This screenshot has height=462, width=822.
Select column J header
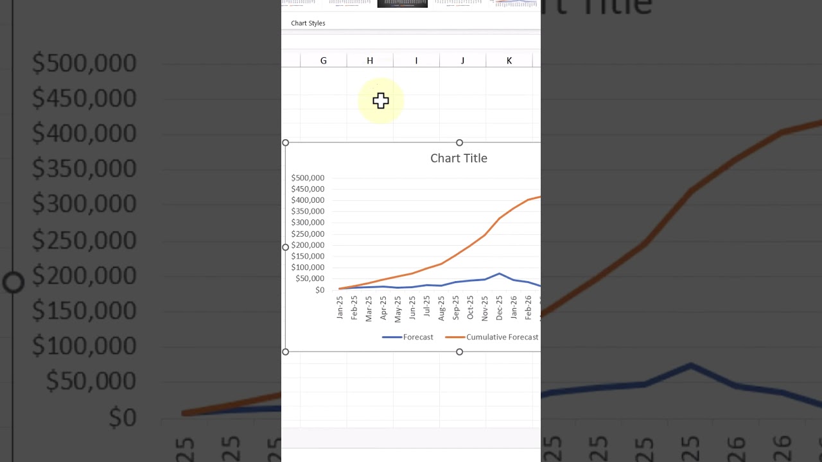pos(462,60)
